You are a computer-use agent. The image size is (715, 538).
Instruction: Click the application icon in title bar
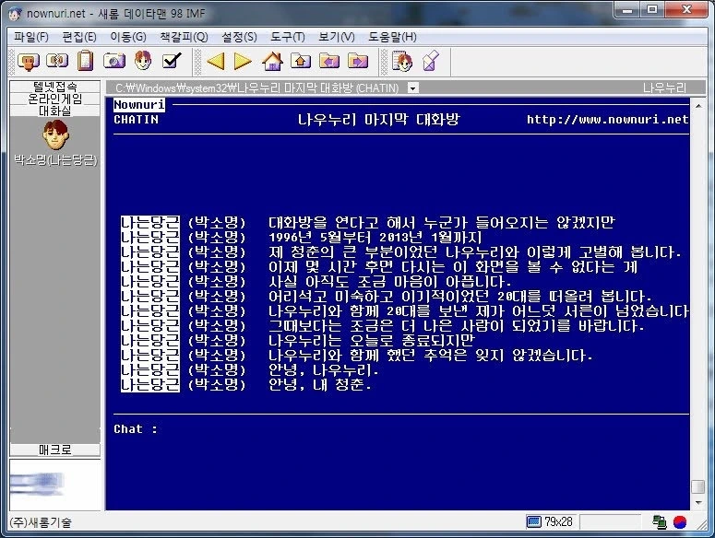click(15, 14)
